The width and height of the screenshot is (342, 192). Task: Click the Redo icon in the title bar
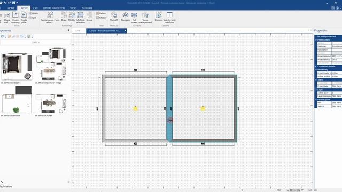pos(10,3)
